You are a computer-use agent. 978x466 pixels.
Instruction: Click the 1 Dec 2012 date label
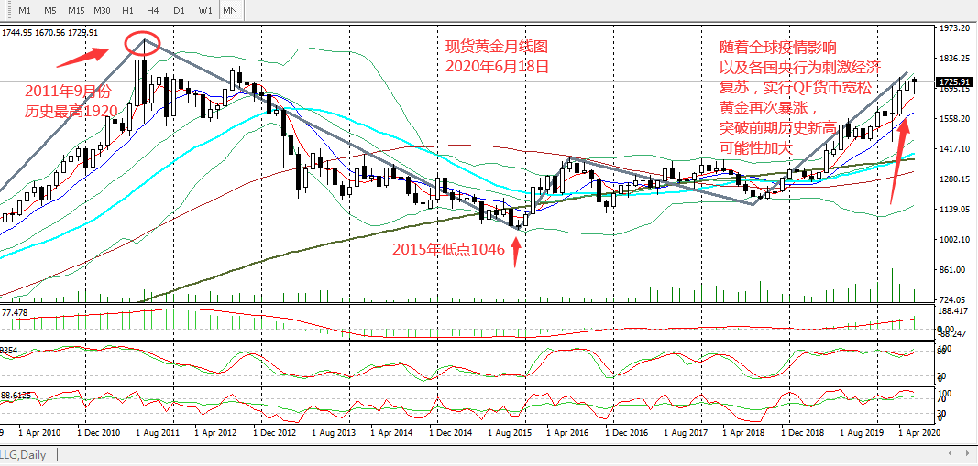[275, 432]
